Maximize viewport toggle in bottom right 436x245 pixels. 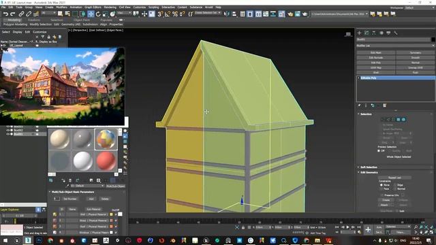coord(432,232)
